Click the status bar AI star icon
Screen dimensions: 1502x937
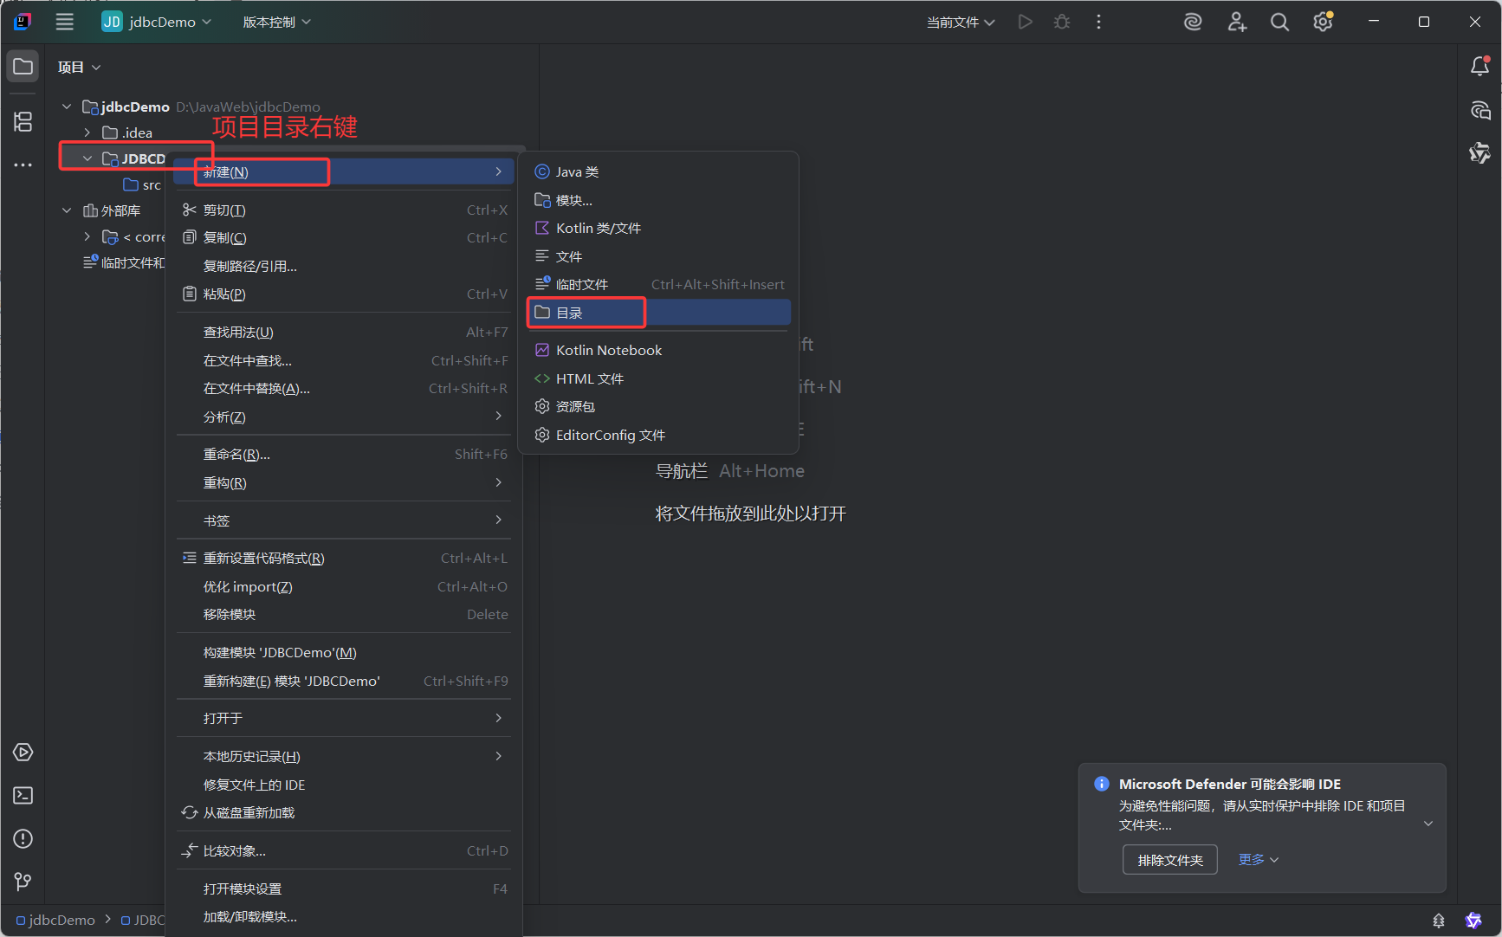[x=1473, y=921]
